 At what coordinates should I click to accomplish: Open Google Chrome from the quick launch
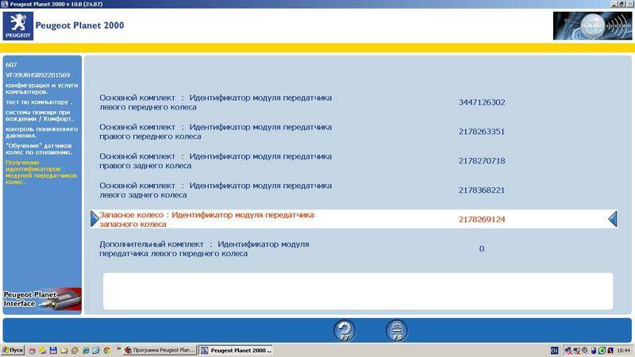tap(106, 350)
